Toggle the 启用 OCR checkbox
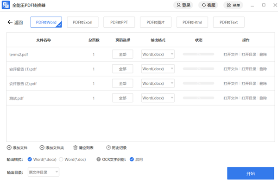Screen dimensions: 278x185 pos(132,159)
